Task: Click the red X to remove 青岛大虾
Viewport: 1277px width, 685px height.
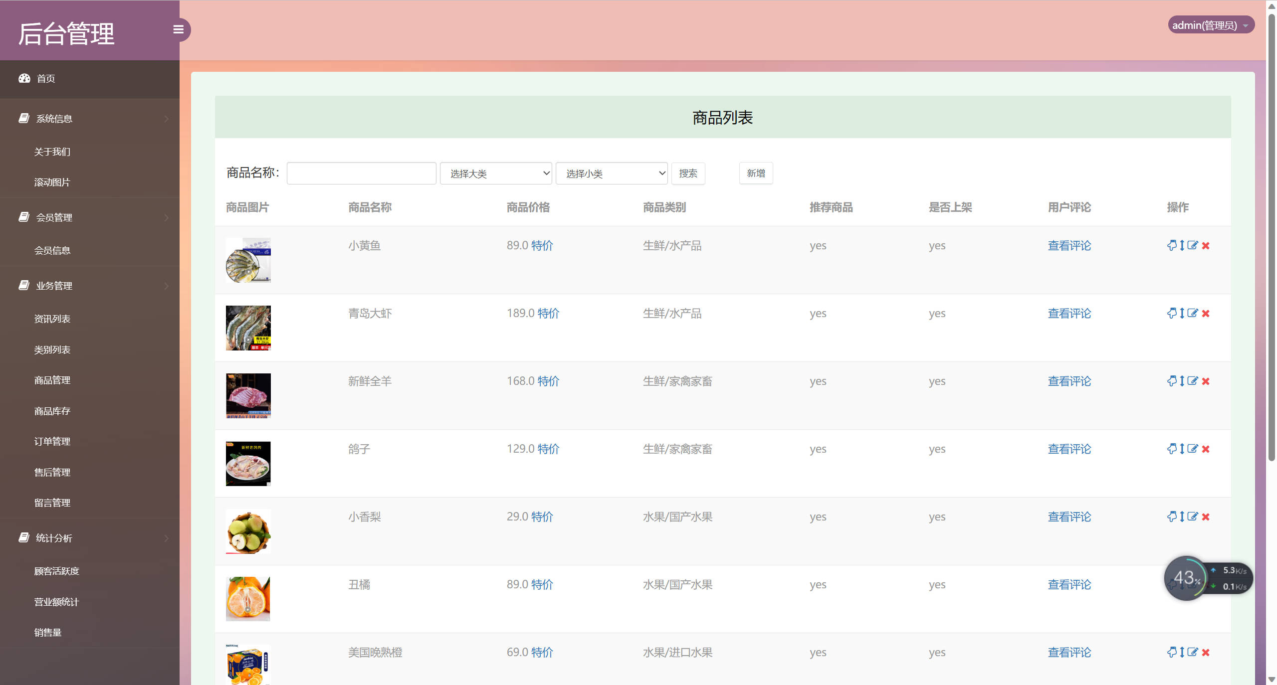Action: coord(1206,314)
